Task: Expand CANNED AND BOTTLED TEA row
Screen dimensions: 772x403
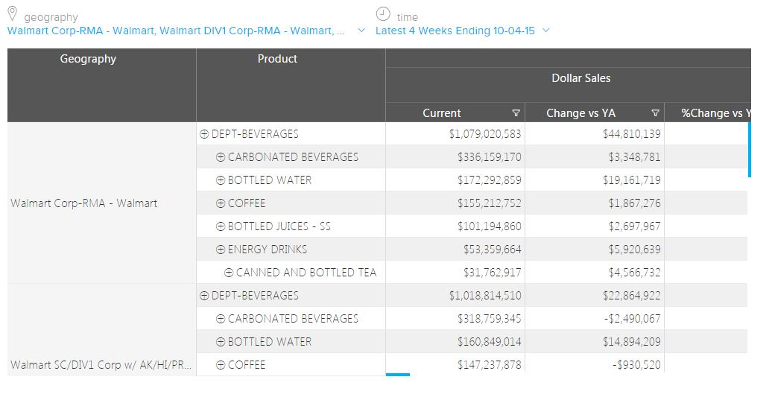Action: tap(230, 273)
